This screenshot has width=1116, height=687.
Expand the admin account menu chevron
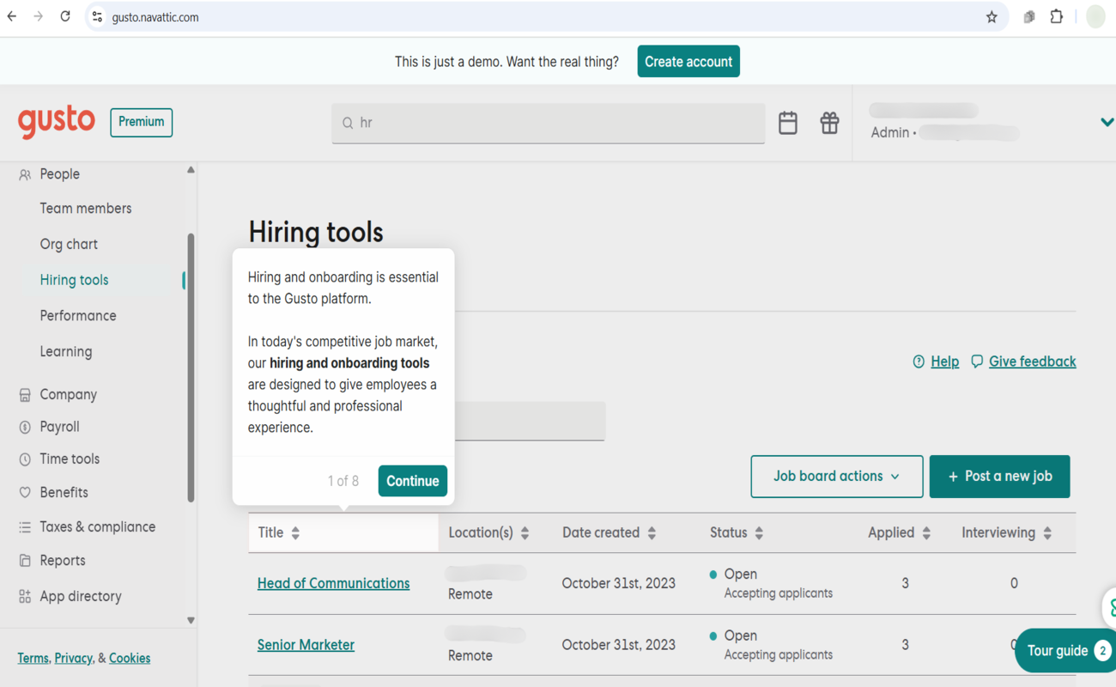pyautogui.click(x=1107, y=123)
